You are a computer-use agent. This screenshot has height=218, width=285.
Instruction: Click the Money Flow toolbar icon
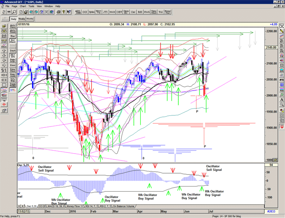pos(168,12)
